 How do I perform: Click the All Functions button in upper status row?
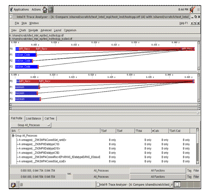click(x=158, y=171)
